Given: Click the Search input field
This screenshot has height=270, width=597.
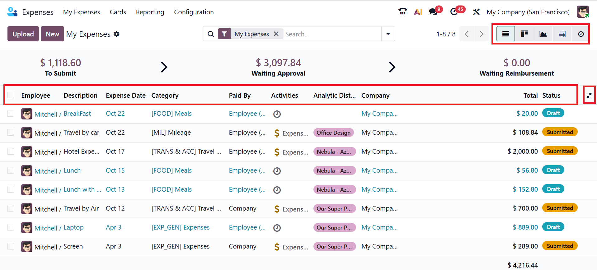Looking at the screenshot, I should click(x=331, y=34).
